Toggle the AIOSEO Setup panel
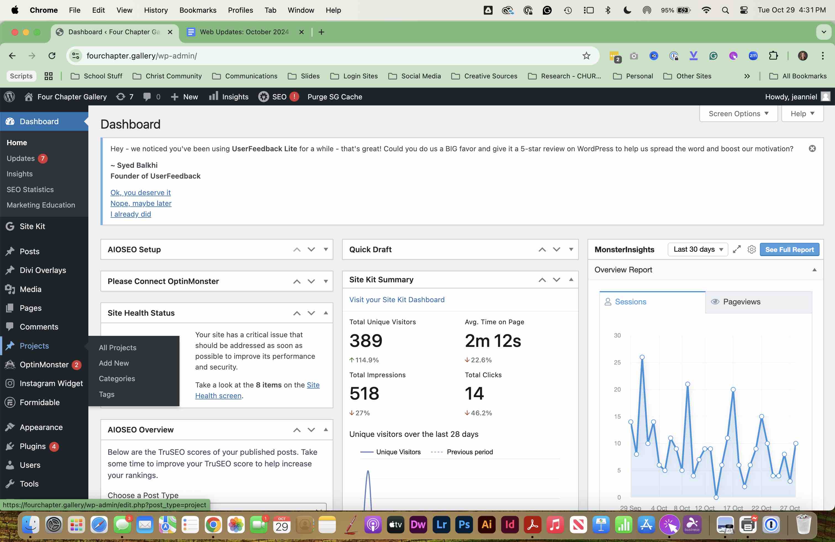The height and width of the screenshot is (542, 835). [x=326, y=249]
